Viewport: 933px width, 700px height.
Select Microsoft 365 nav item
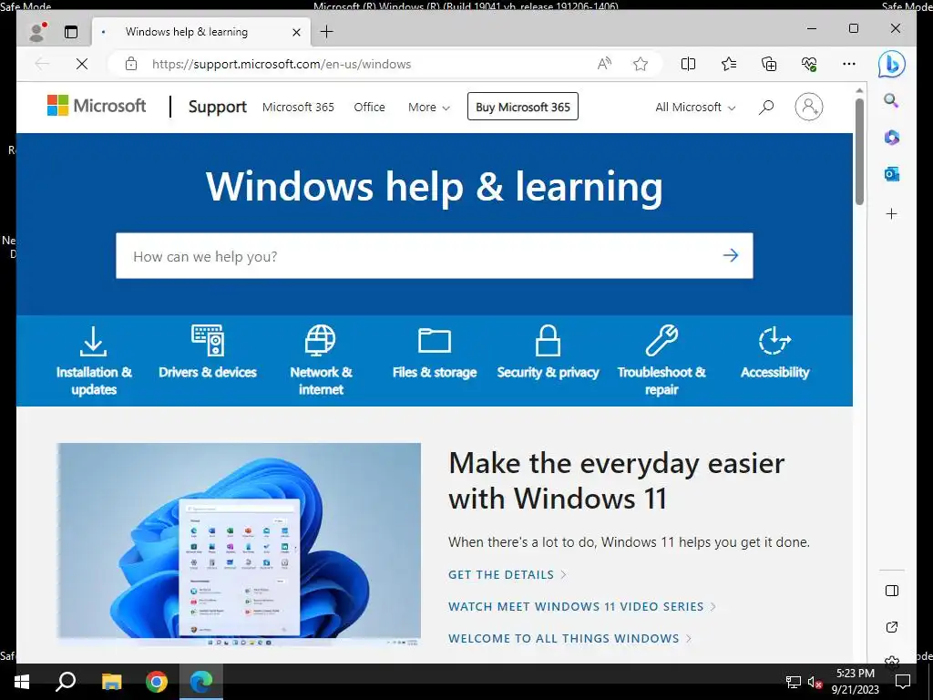298,108
